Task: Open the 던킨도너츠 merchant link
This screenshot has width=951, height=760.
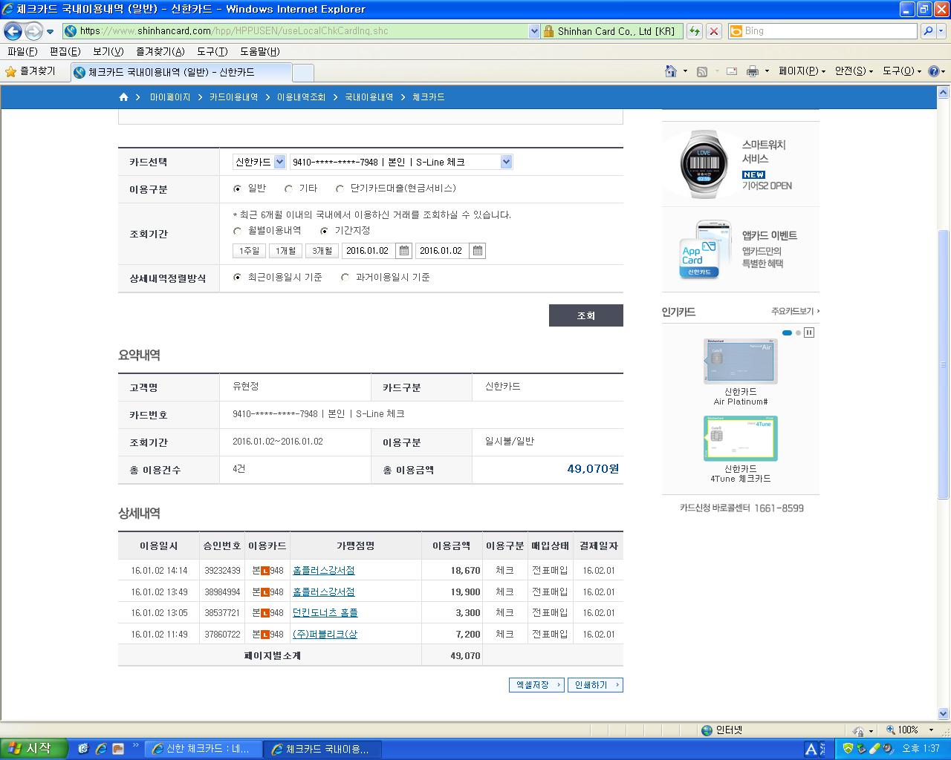Action: [325, 613]
